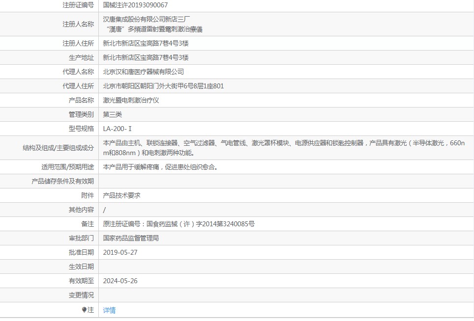Select approval date 2019-05-27
474x321 pixels.
pyautogui.click(x=120, y=252)
